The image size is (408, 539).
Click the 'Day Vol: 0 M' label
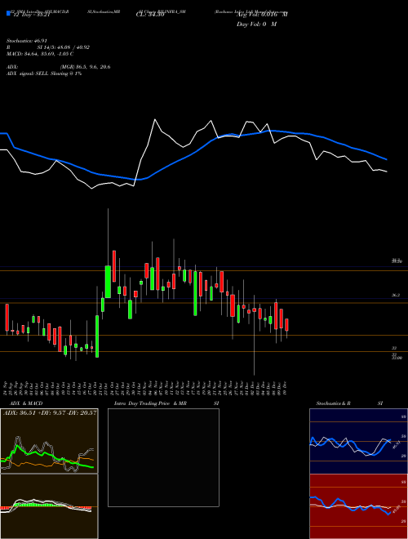point(256,24)
